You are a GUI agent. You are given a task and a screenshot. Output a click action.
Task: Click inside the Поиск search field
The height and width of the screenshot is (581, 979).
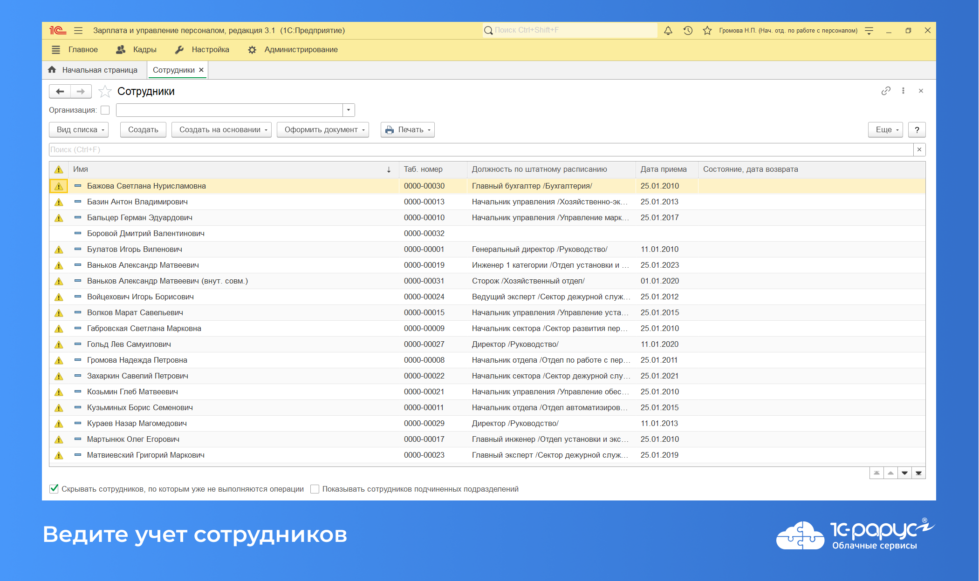tap(280, 149)
